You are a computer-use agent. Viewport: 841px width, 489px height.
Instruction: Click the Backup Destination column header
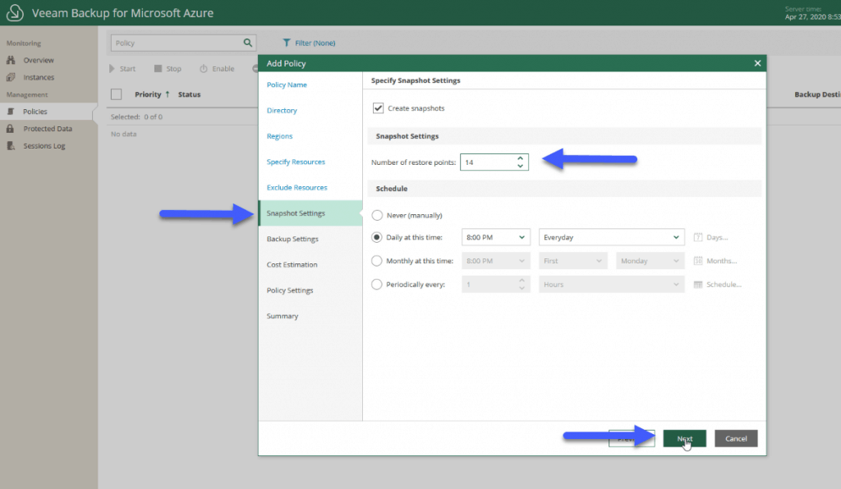pyautogui.click(x=817, y=94)
